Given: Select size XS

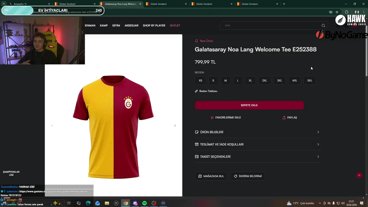Looking at the screenshot, I should click(200, 80).
